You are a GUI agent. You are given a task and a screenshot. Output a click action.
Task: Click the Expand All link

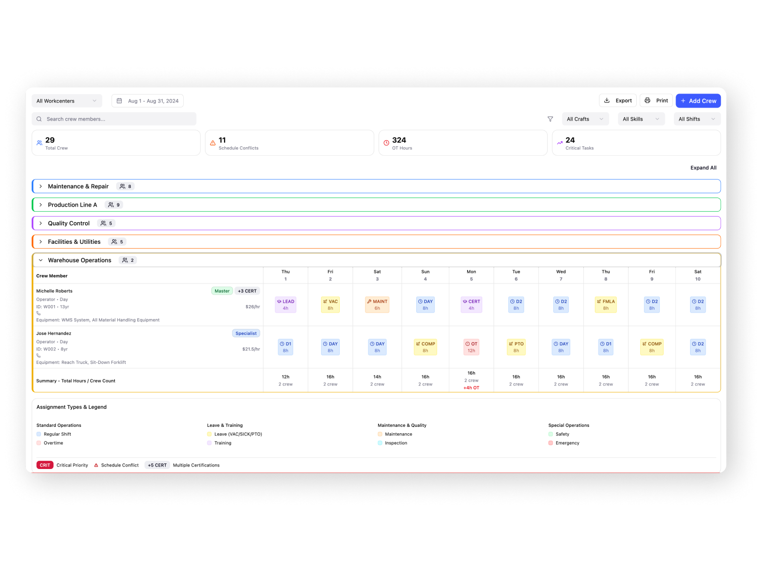(703, 168)
